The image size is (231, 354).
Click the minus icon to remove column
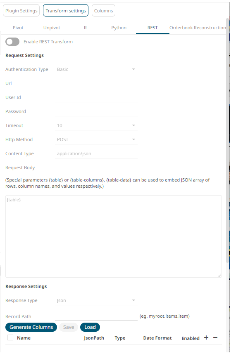pyautogui.click(x=215, y=337)
